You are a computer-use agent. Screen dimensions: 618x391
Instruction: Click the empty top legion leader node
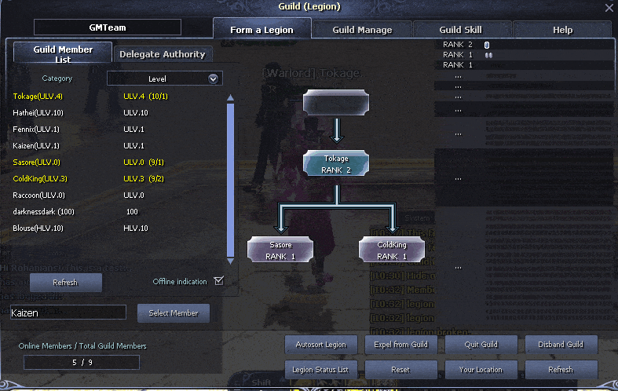click(336, 103)
